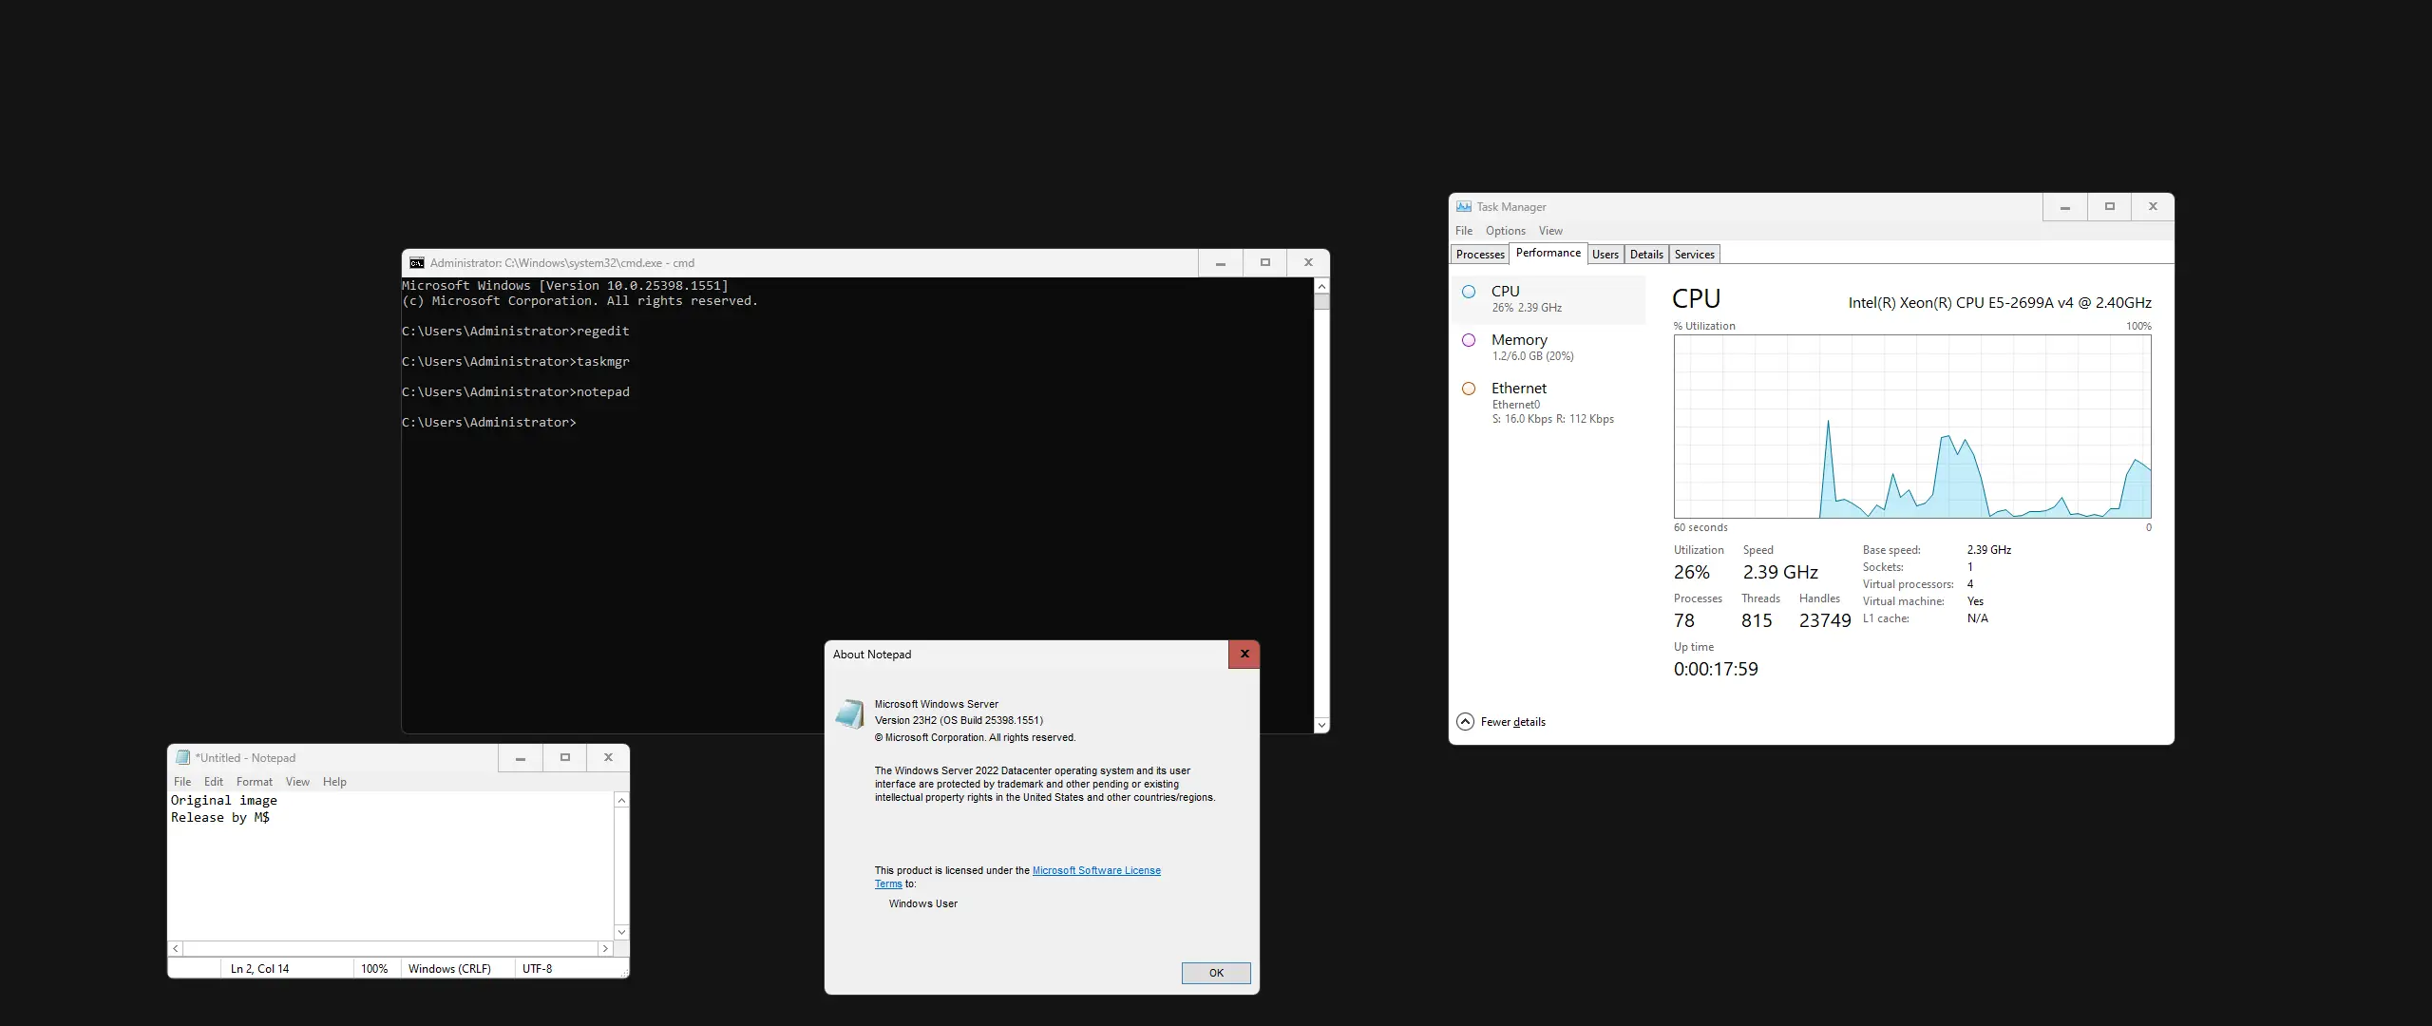Click the cmd window title bar icon
The height and width of the screenshot is (1026, 2432).
click(x=416, y=263)
